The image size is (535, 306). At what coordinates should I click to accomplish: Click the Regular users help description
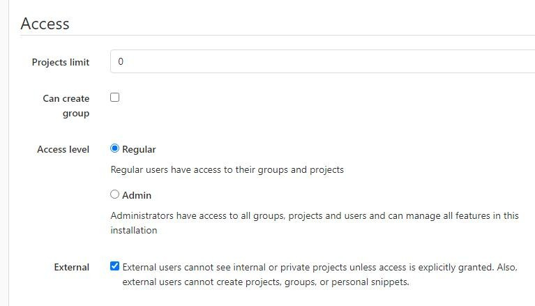227,169
